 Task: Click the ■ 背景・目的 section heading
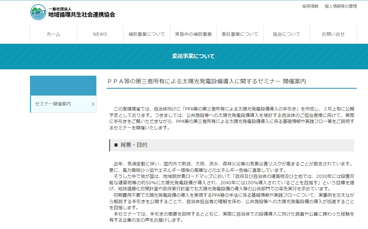pos(232,145)
